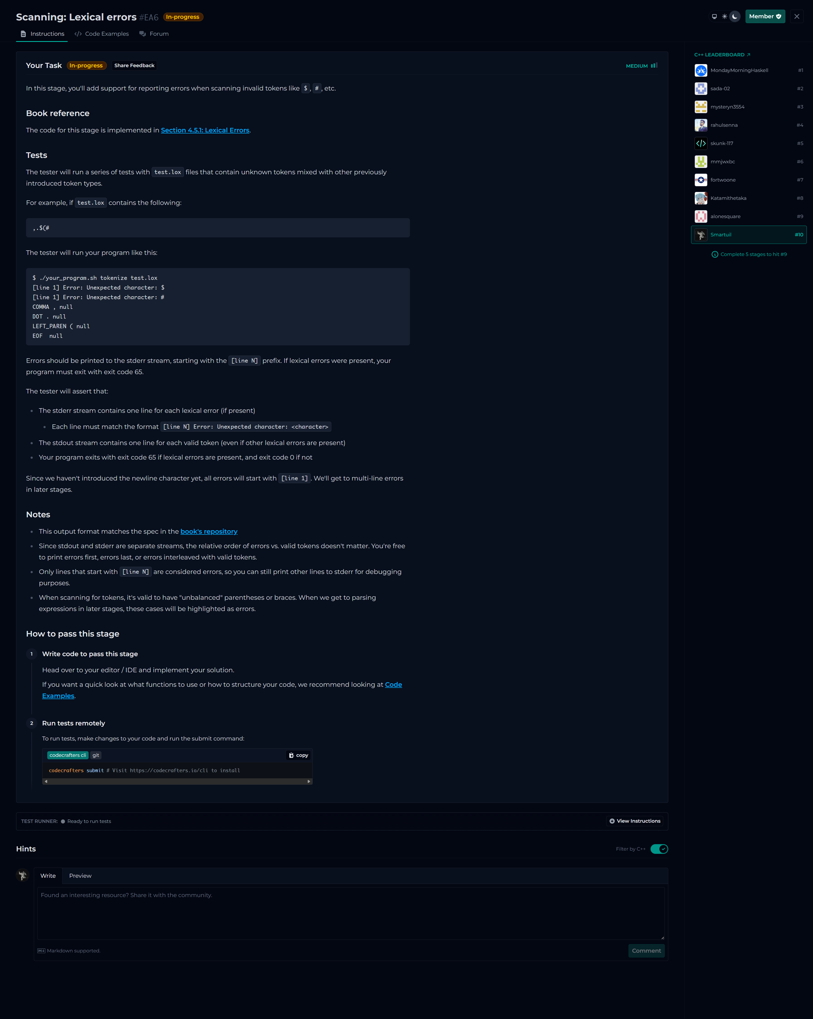Screen dimensions: 813x1019
Task: Toggle the Filter by C++ switch
Action: tap(659, 849)
